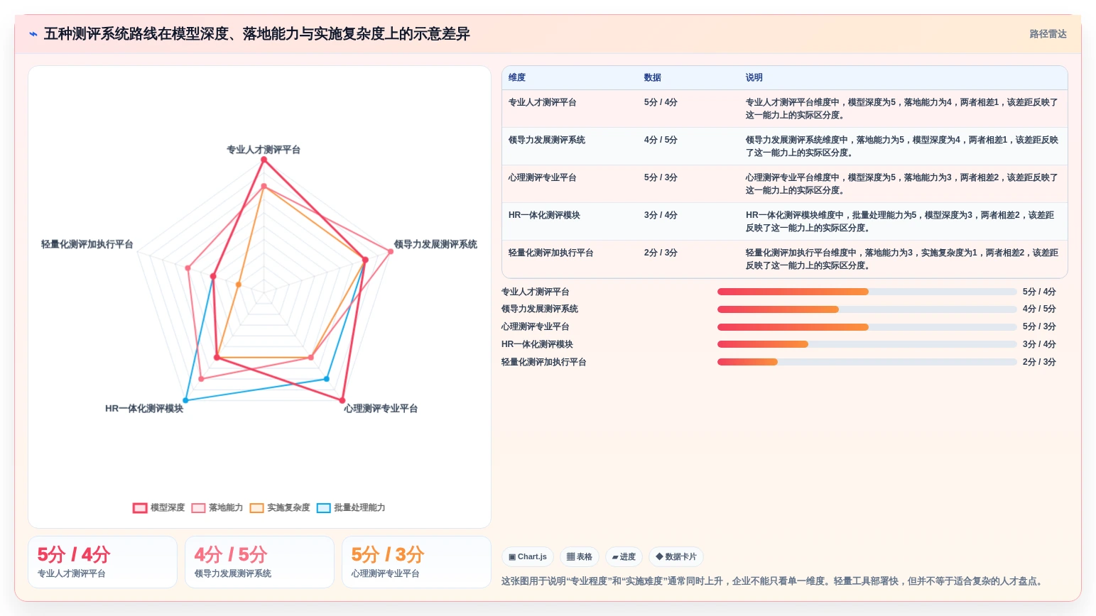Image resolution: width=1096 pixels, height=616 pixels.
Task: Click the HR一体化测评模块 progress bar
Action: [867, 344]
